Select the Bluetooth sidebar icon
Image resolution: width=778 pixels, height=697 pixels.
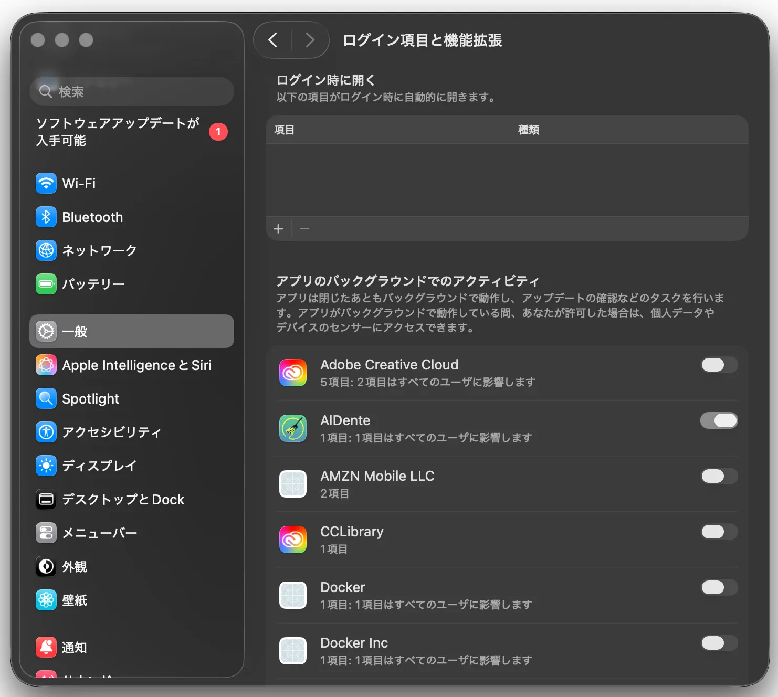(x=46, y=217)
